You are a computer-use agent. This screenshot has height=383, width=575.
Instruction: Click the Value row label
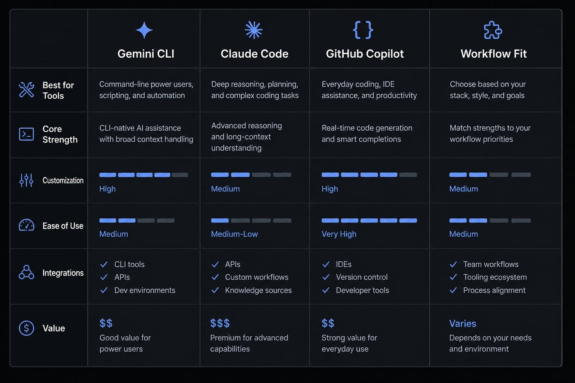[54, 328]
